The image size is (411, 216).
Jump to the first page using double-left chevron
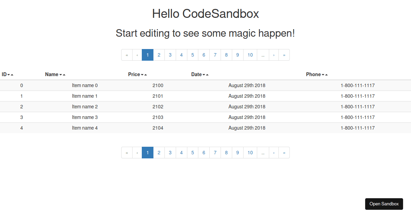coord(127,55)
